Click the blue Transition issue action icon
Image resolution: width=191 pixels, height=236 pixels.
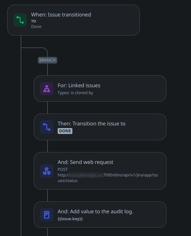(x=47, y=127)
